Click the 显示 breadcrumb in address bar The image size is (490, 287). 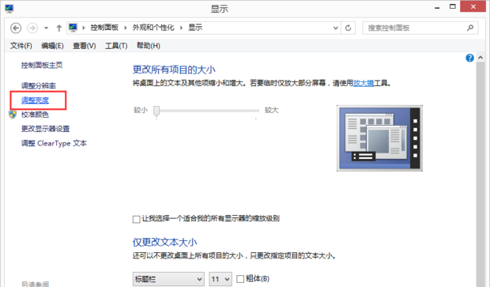pos(195,28)
